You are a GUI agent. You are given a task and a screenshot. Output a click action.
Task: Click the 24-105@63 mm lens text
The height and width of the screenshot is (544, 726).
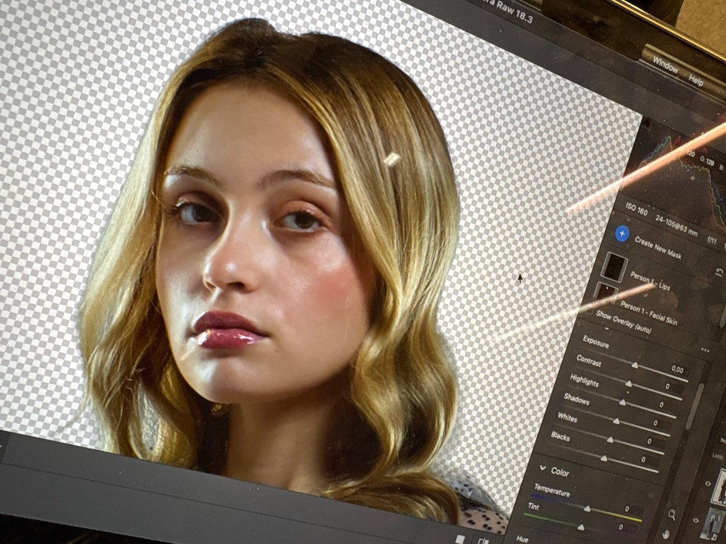(676, 226)
